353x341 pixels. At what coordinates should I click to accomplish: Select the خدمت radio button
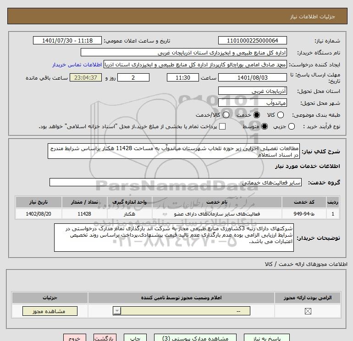257,115
